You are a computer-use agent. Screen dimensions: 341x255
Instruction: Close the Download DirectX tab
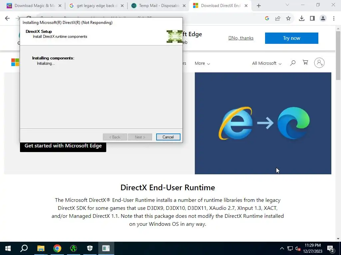(246, 6)
